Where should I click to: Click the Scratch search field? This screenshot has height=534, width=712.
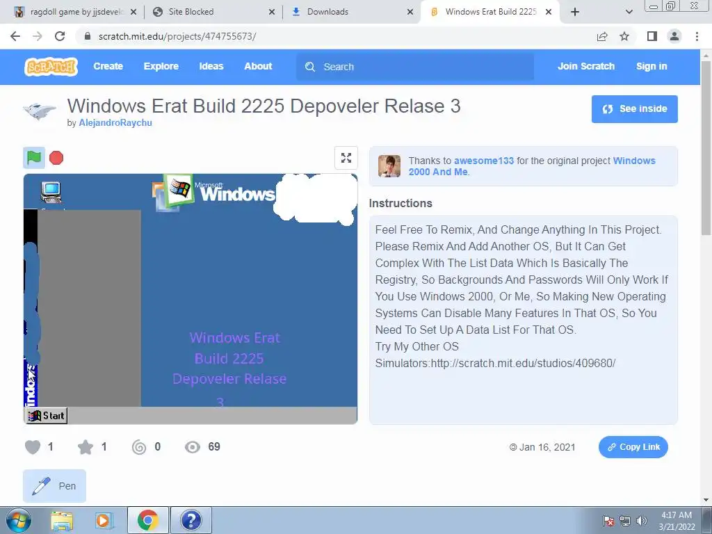[x=415, y=67]
